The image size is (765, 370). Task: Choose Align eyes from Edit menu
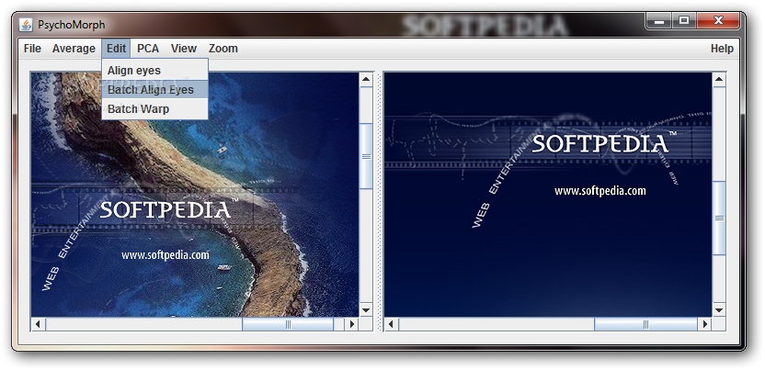tap(155, 70)
